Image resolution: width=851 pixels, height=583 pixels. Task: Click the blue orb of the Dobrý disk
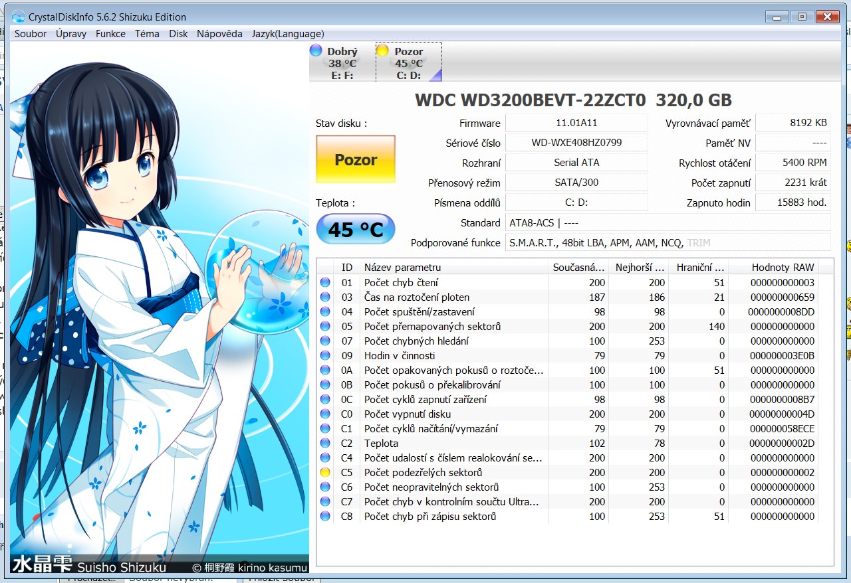[316, 51]
